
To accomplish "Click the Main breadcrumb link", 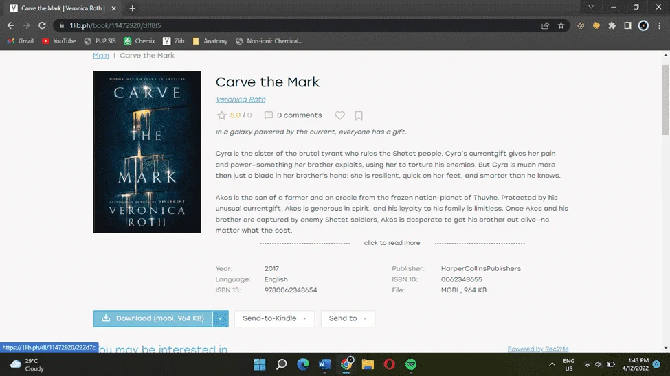I will coord(101,56).
